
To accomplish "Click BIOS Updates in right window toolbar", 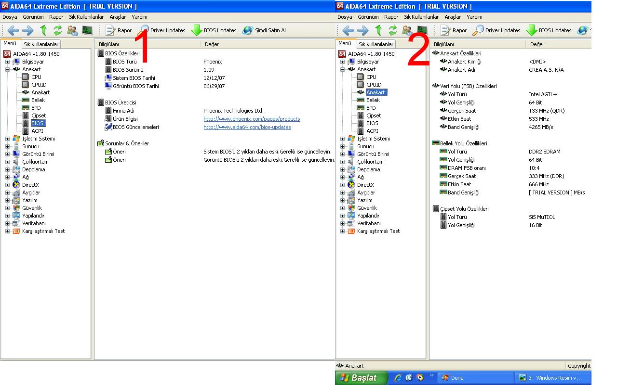I will 549,30.
